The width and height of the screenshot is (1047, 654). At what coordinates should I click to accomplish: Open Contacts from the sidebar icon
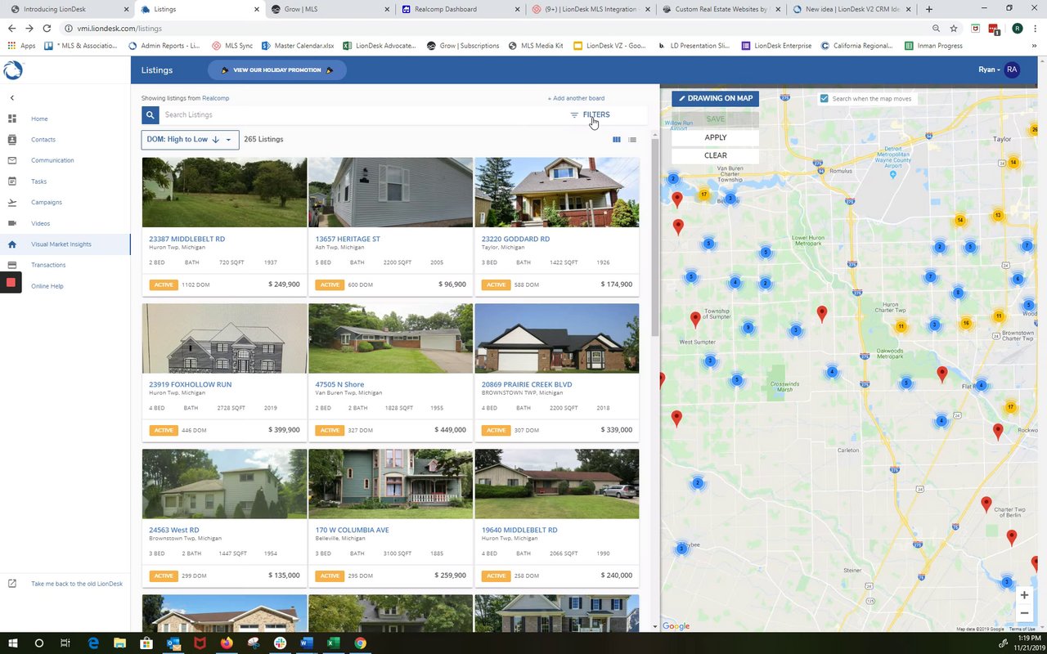tap(12, 140)
